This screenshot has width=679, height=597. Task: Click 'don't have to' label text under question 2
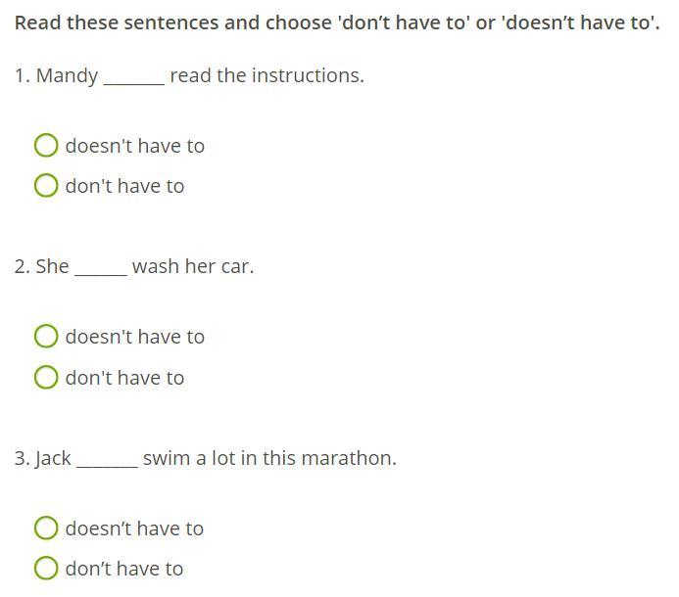point(124,378)
